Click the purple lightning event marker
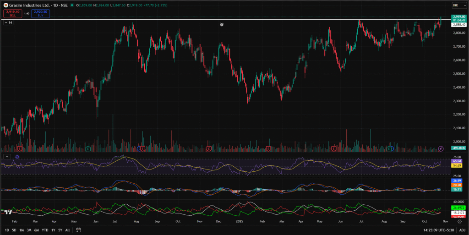469x235 pixels. 441,148
